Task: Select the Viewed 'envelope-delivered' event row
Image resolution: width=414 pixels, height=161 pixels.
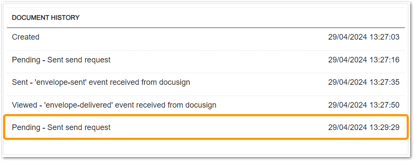Action: 205,105
